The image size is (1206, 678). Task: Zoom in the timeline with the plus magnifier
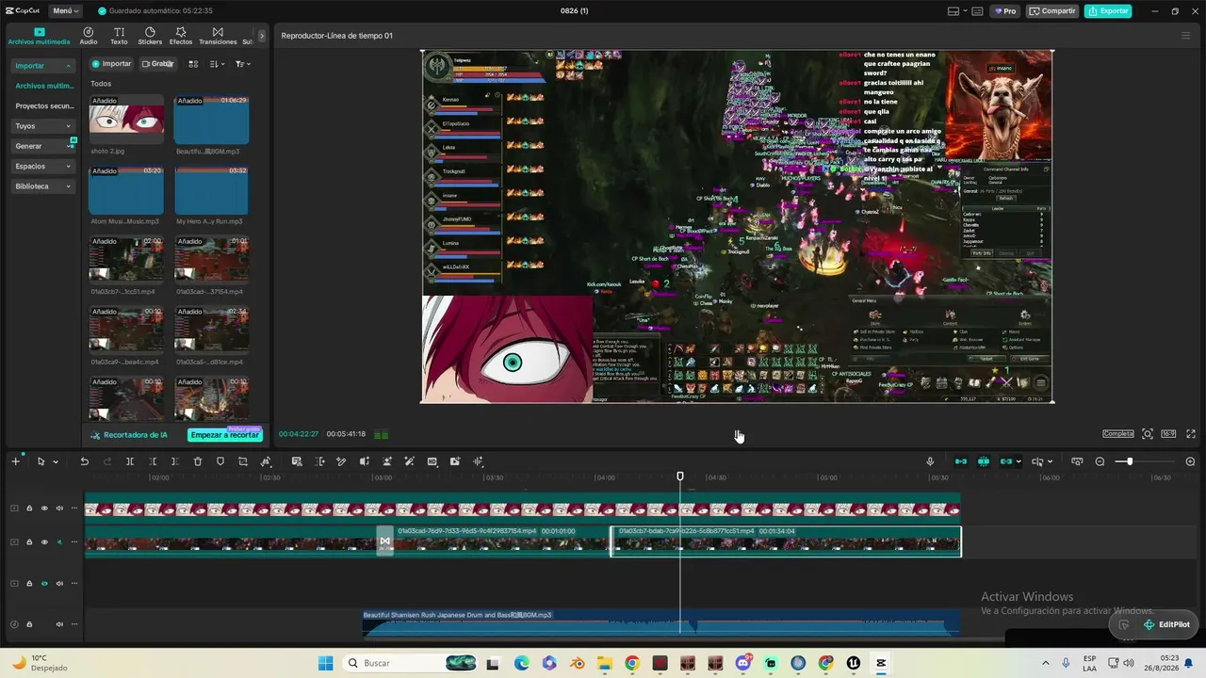[x=1191, y=461]
